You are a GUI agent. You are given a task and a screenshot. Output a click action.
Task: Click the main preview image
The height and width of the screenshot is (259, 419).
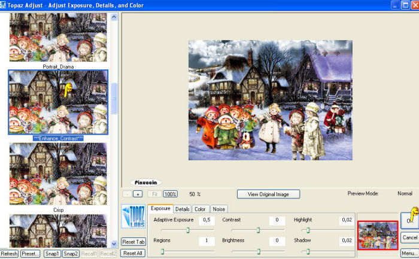[x=271, y=100]
